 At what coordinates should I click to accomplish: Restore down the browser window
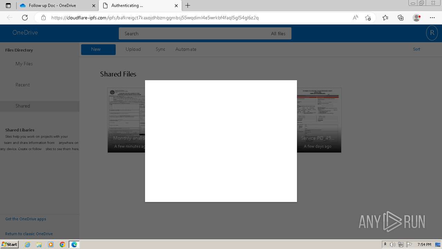421,3
